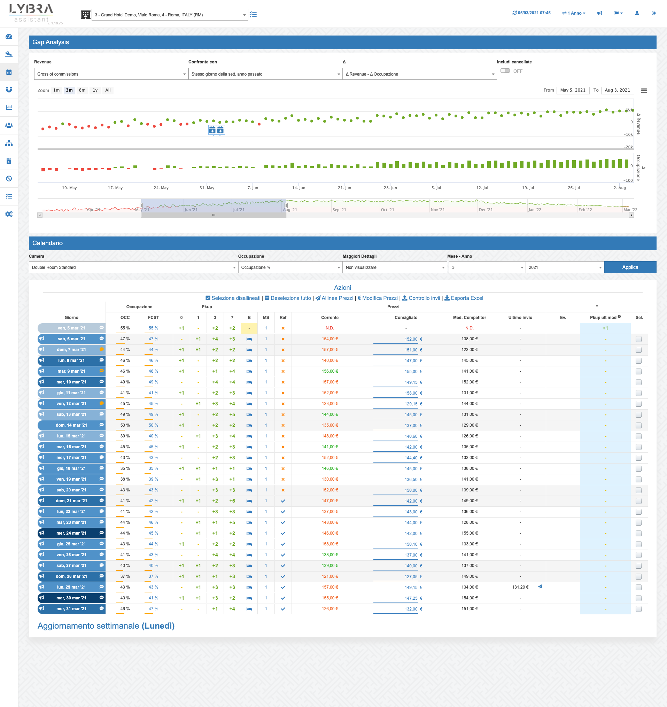Viewport: 667px width, 707px height.
Task: Click the checklist icon beside hotel selector
Action: tap(253, 15)
